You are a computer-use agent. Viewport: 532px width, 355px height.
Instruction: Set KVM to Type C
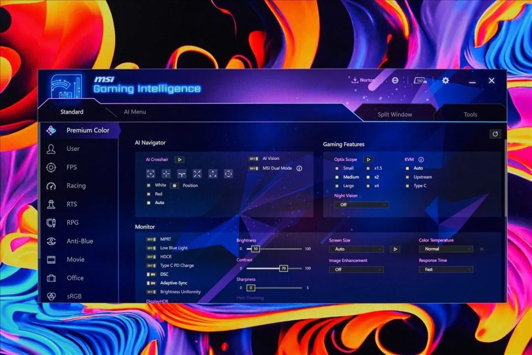407,186
